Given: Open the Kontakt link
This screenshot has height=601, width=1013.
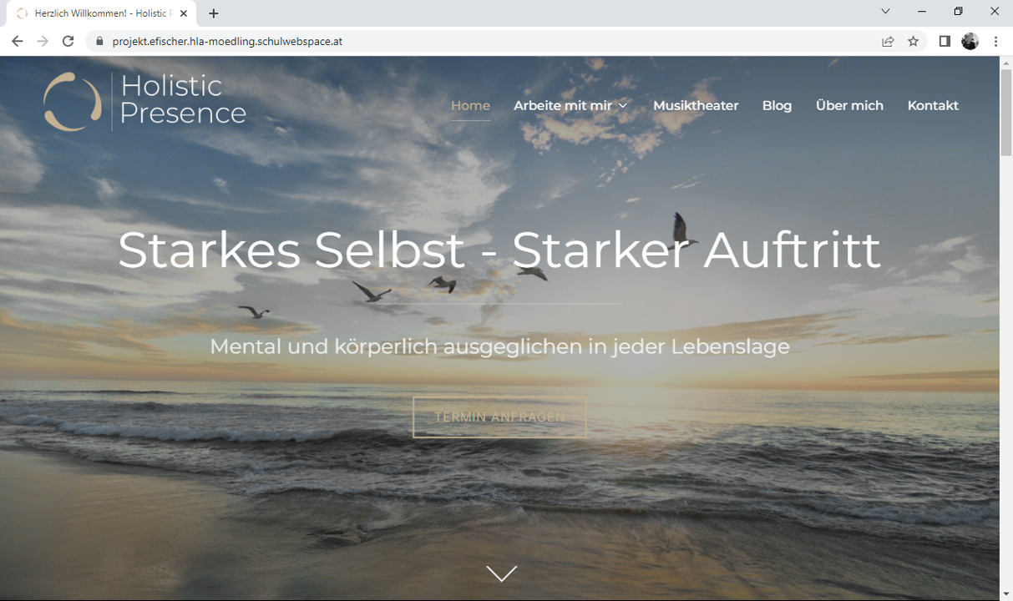Looking at the screenshot, I should (x=933, y=105).
